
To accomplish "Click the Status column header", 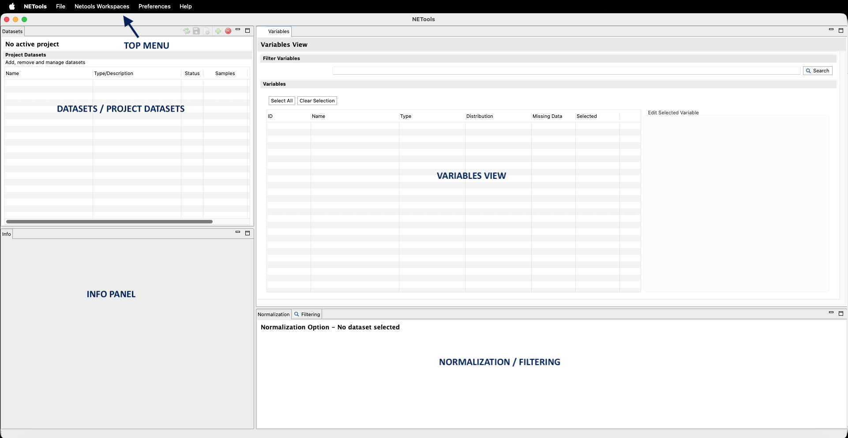I will point(192,73).
